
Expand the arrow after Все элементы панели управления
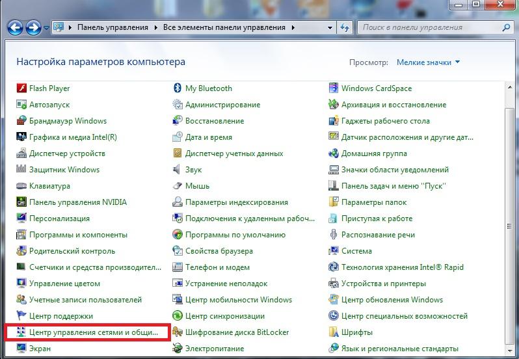pyautogui.click(x=293, y=28)
